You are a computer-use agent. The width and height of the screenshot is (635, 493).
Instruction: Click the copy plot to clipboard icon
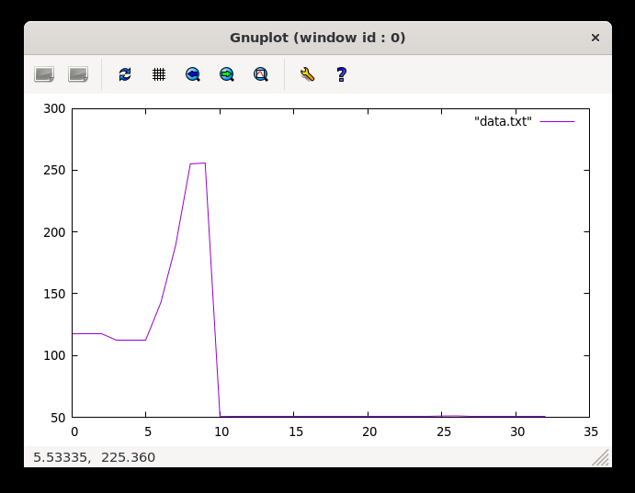click(44, 74)
